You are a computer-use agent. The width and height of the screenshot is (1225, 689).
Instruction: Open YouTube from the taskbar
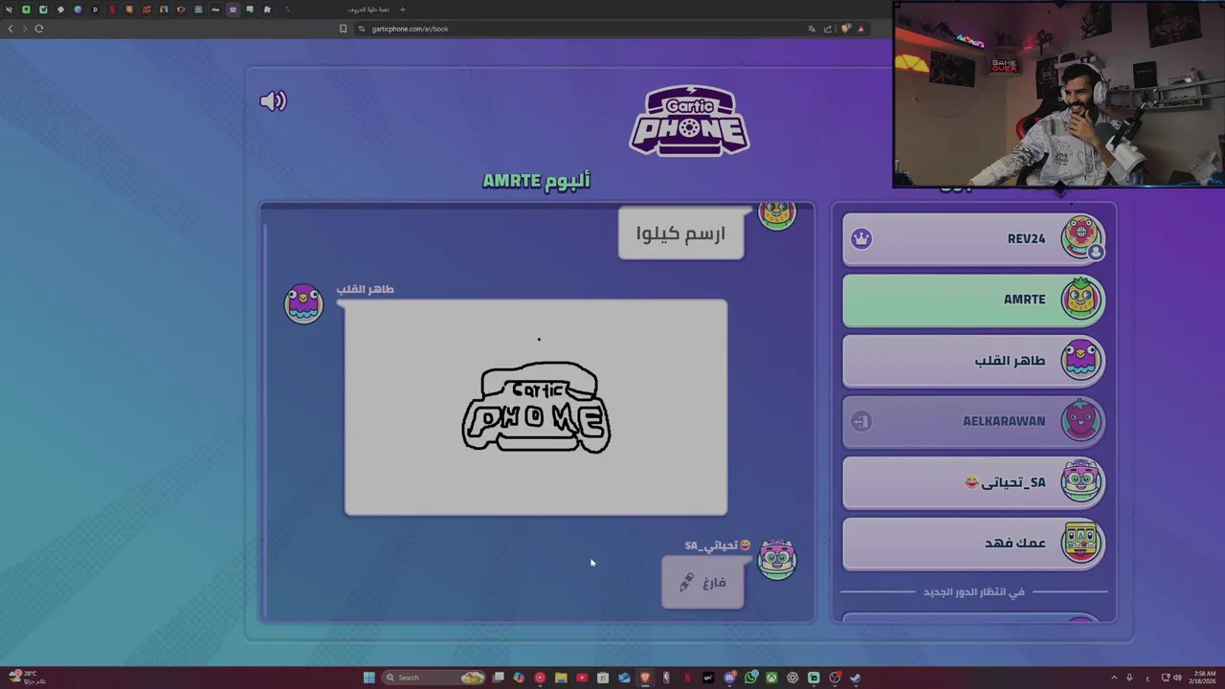[582, 678]
